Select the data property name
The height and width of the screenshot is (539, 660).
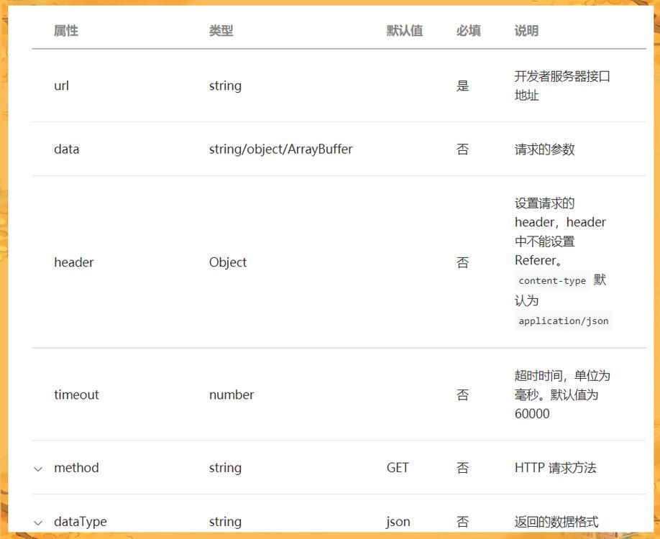pos(66,149)
